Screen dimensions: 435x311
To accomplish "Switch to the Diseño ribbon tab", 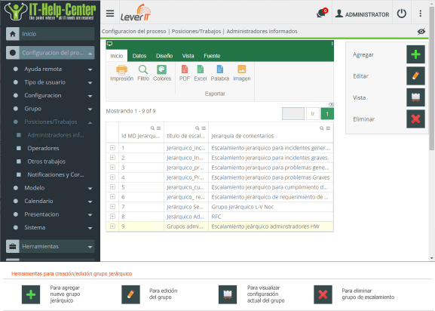I will tap(164, 56).
